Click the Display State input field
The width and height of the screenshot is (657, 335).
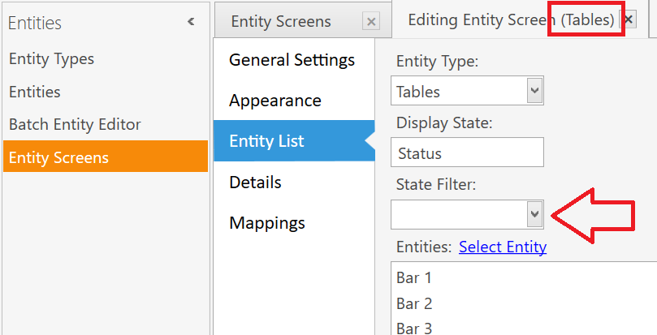tap(467, 152)
